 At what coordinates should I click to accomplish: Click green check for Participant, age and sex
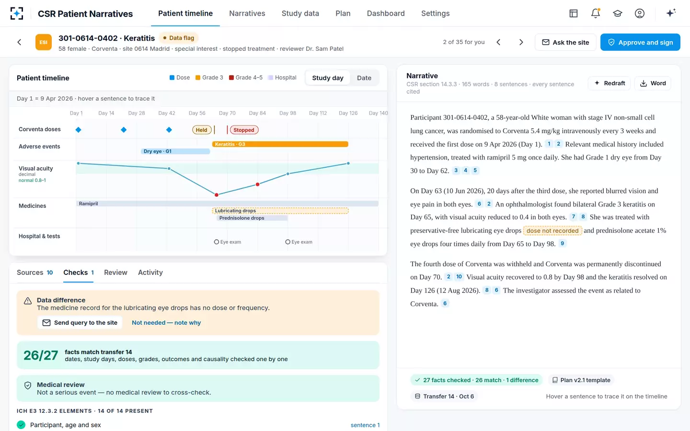point(21,425)
